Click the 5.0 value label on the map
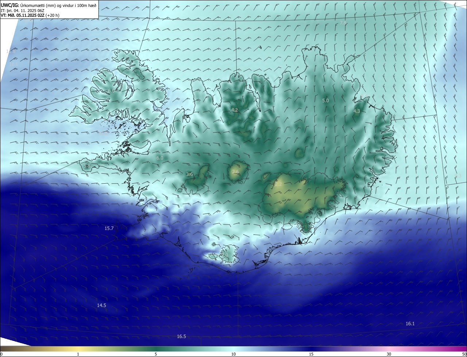467x357 pixels. click(325, 100)
